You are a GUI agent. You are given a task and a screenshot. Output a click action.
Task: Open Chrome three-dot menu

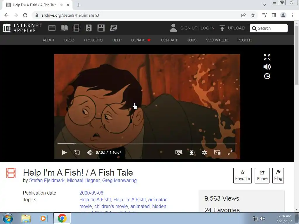tap(293, 15)
